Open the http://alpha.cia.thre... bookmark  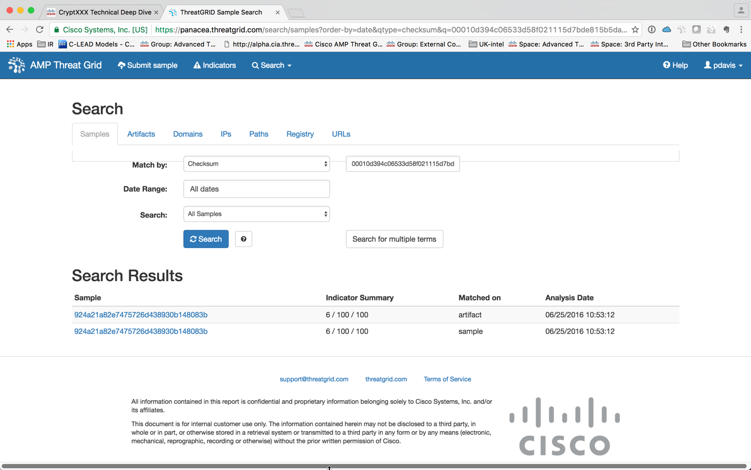coord(261,44)
